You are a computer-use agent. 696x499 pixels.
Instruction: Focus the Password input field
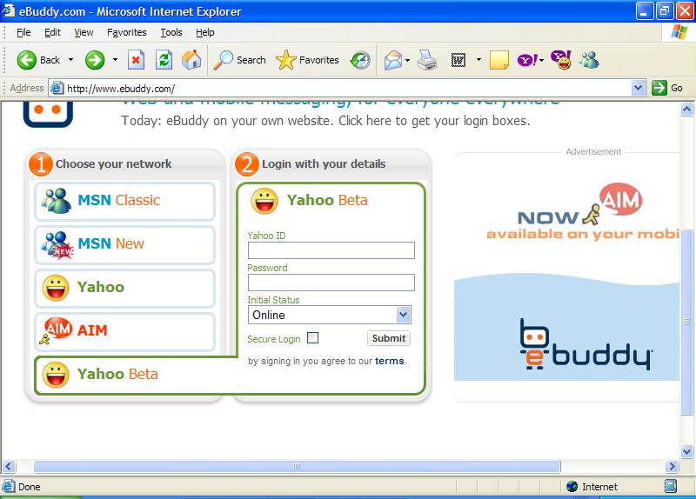331,283
